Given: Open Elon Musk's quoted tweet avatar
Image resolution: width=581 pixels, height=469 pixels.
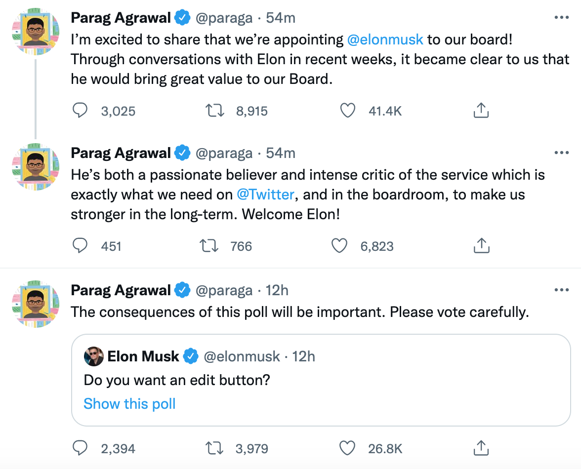Looking at the screenshot, I should (x=93, y=356).
